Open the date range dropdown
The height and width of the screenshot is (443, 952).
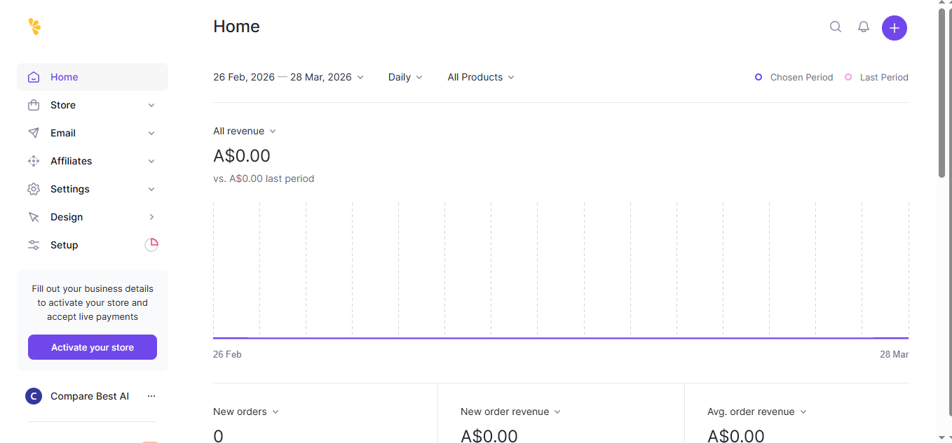coord(288,77)
